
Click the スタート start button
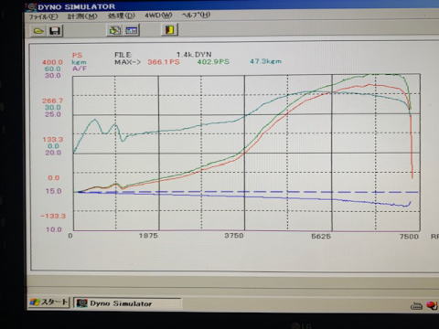pos(49,302)
